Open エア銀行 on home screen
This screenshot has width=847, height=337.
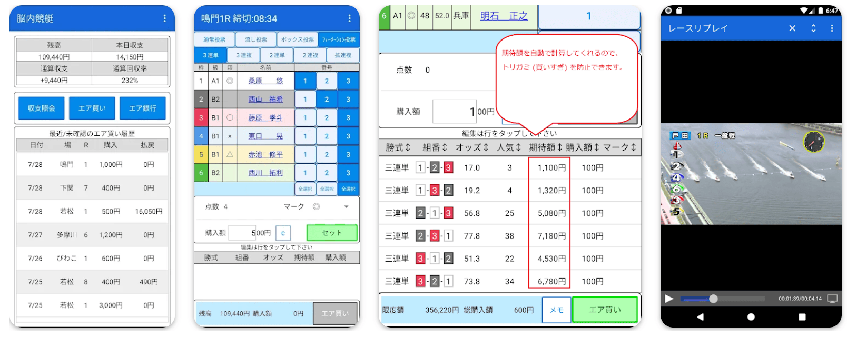pyautogui.click(x=142, y=108)
